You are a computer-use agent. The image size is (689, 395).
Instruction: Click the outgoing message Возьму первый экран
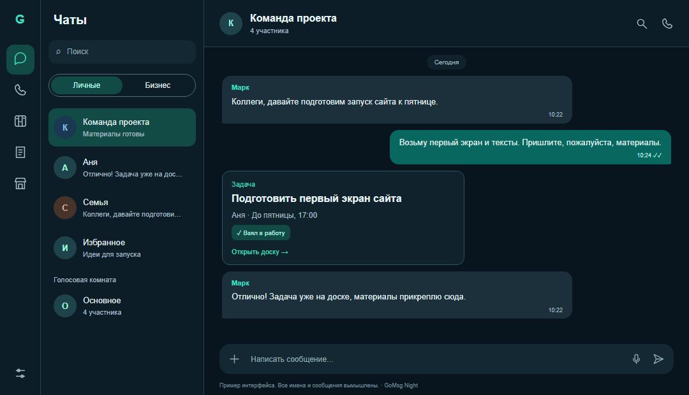click(530, 147)
